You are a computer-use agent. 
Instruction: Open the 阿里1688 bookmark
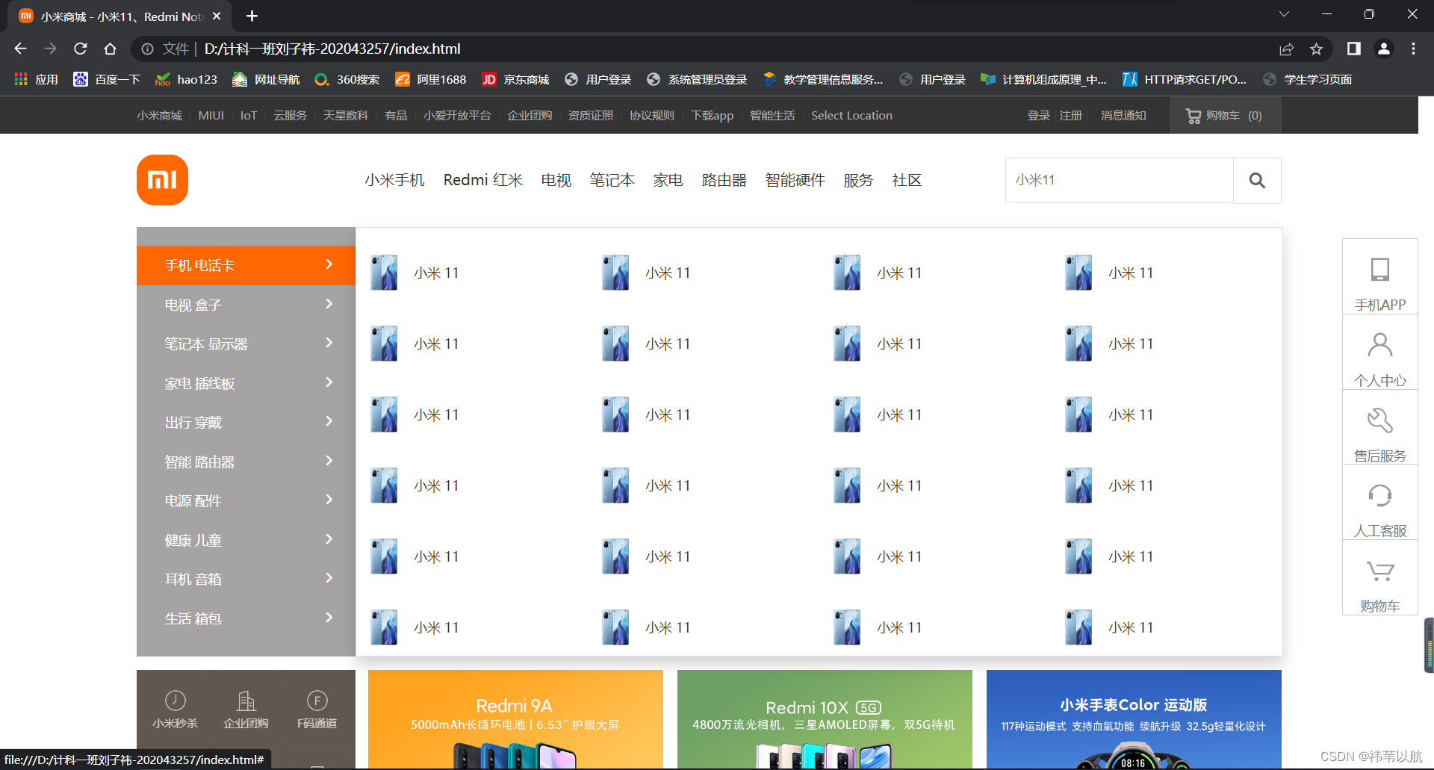click(x=431, y=79)
